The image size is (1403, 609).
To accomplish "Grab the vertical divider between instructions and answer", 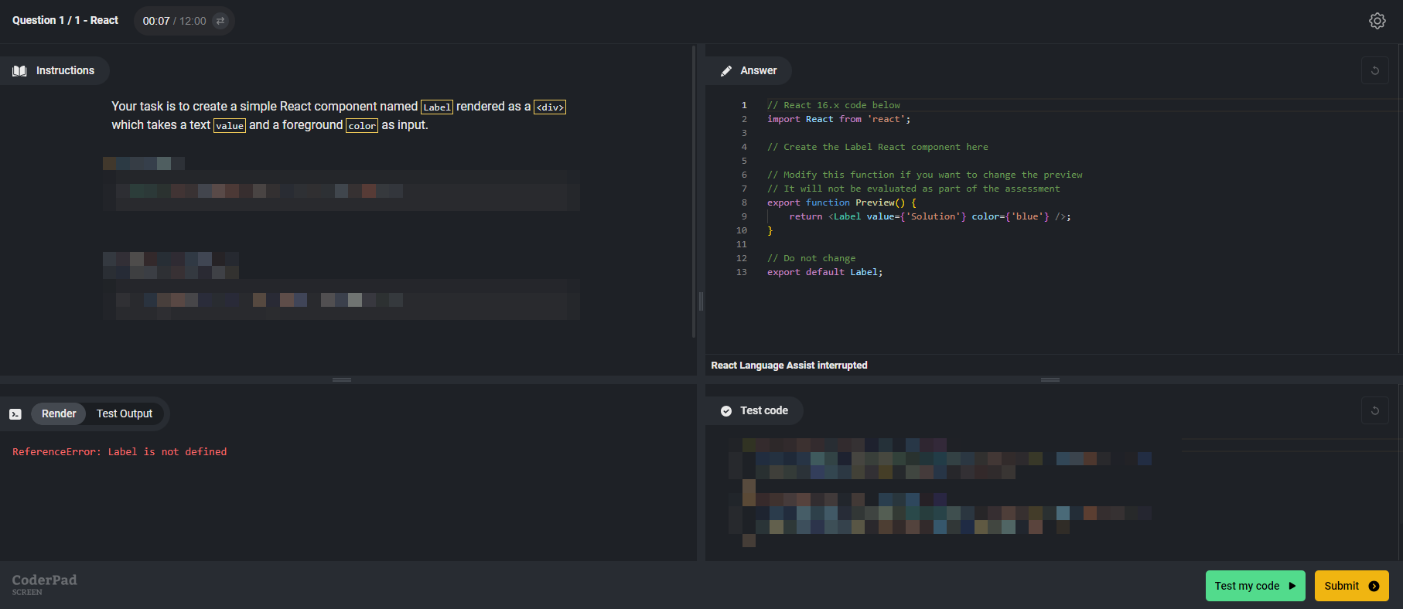I will pos(701,301).
